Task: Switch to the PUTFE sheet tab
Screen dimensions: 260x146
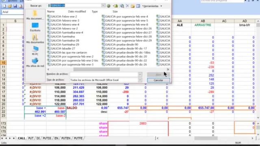Action: (x=78, y=138)
